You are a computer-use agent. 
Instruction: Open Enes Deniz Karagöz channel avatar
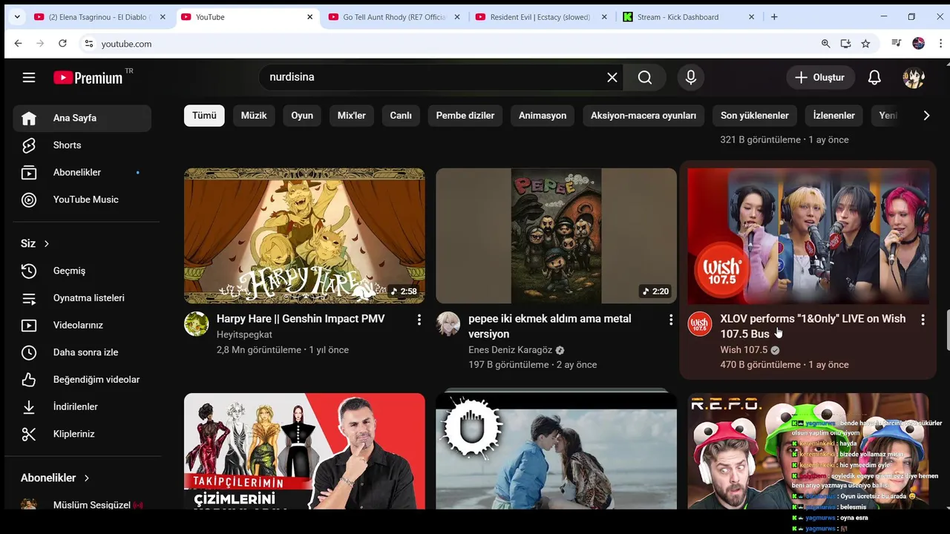[448, 324]
